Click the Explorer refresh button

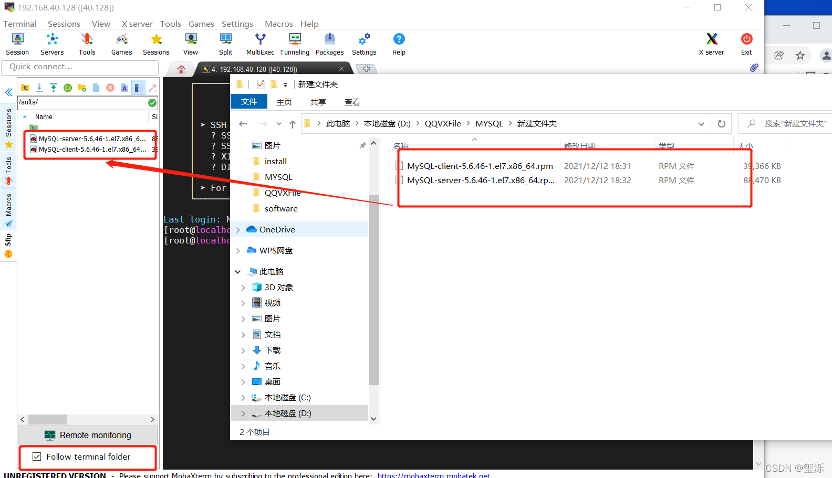coord(722,124)
